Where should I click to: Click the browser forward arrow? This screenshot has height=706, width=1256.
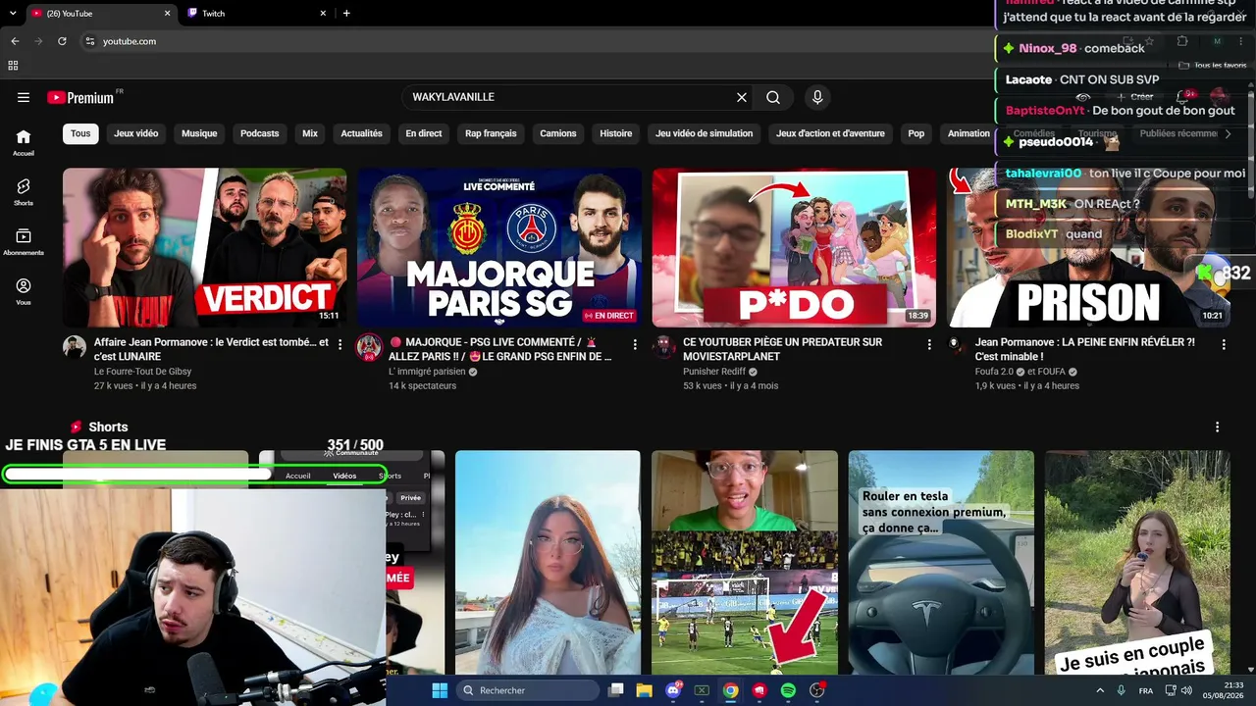[x=38, y=41]
